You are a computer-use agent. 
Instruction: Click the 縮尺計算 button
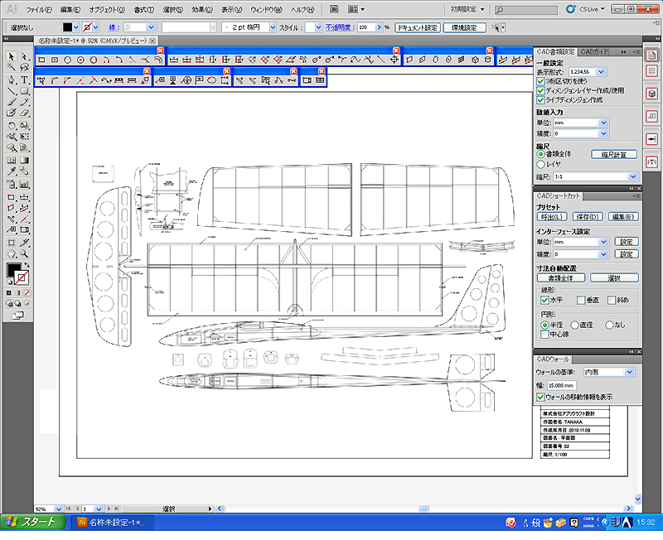[x=613, y=154]
